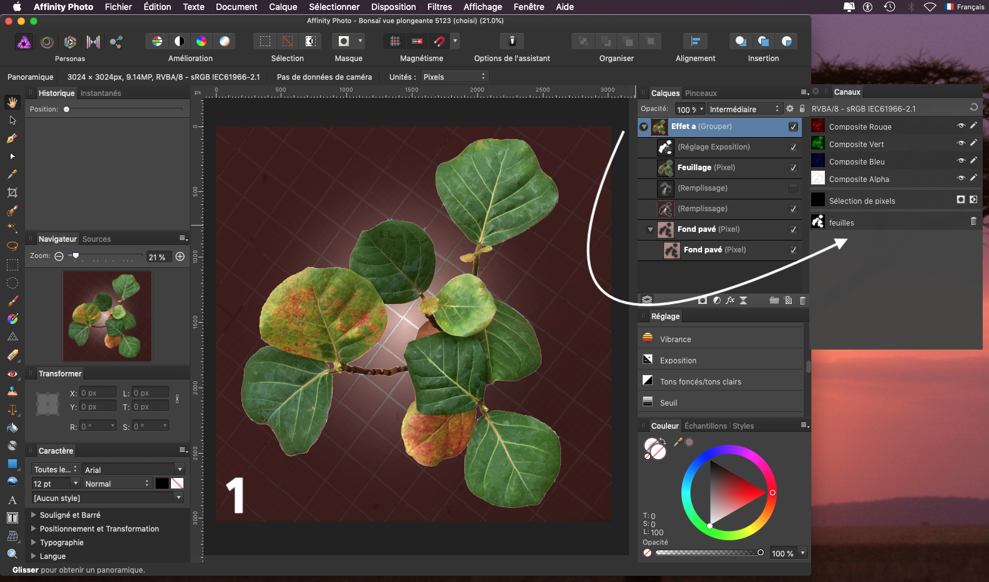The width and height of the screenshot is (989, 582).
Task: Click the color opacity slider
Action: [x=708, y=553]
